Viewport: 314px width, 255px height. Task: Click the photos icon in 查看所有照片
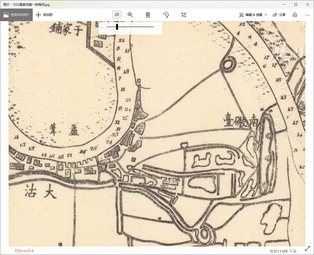pyautogui.click(x=6, y=15)
